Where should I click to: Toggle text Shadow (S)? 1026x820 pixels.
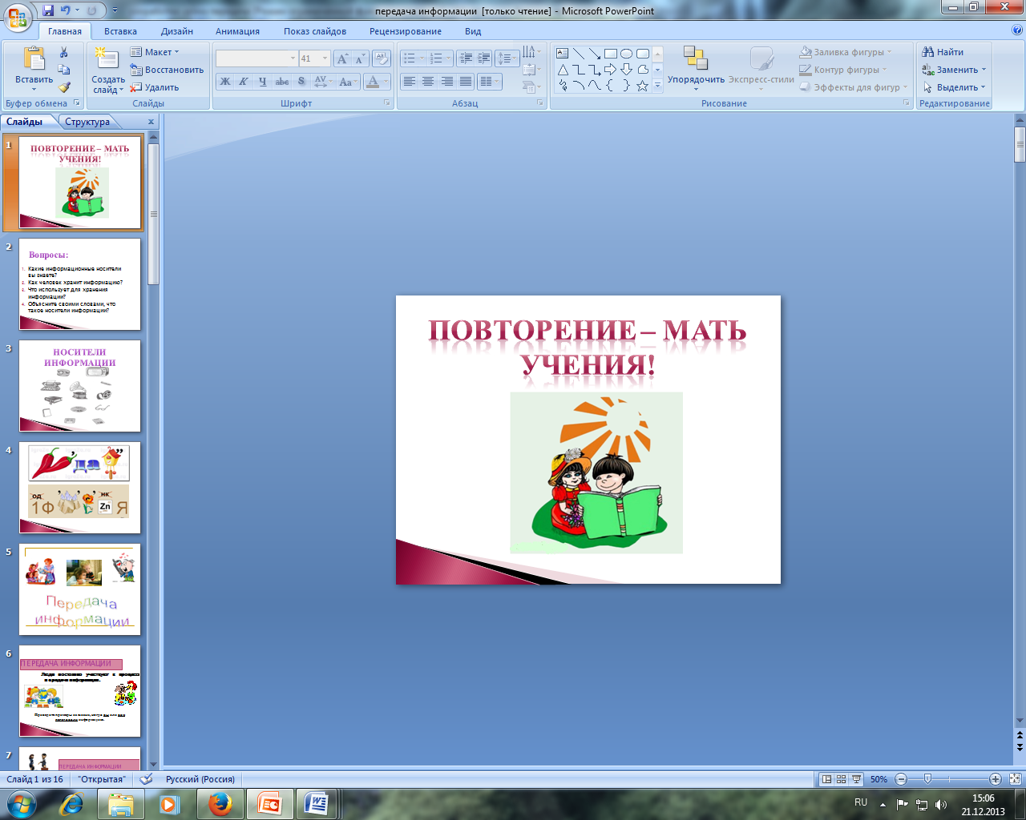301,82
